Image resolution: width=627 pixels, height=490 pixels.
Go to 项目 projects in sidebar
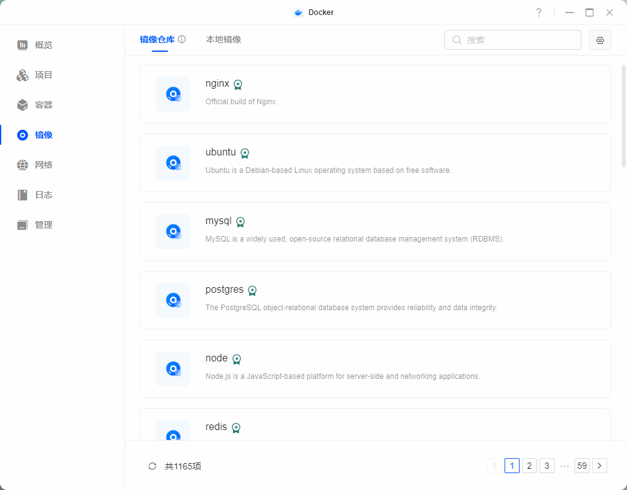[43, 75]
